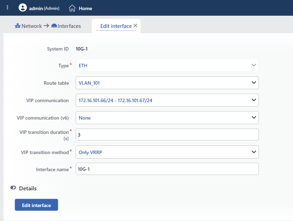The image size is (293, 221).
Task: Go to Interfaces breadcrumb
Action: coord(69,26)
